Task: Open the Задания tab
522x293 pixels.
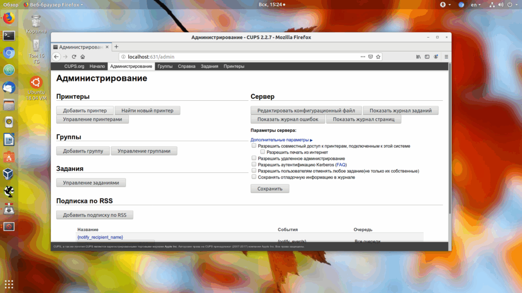Action: 210,66
